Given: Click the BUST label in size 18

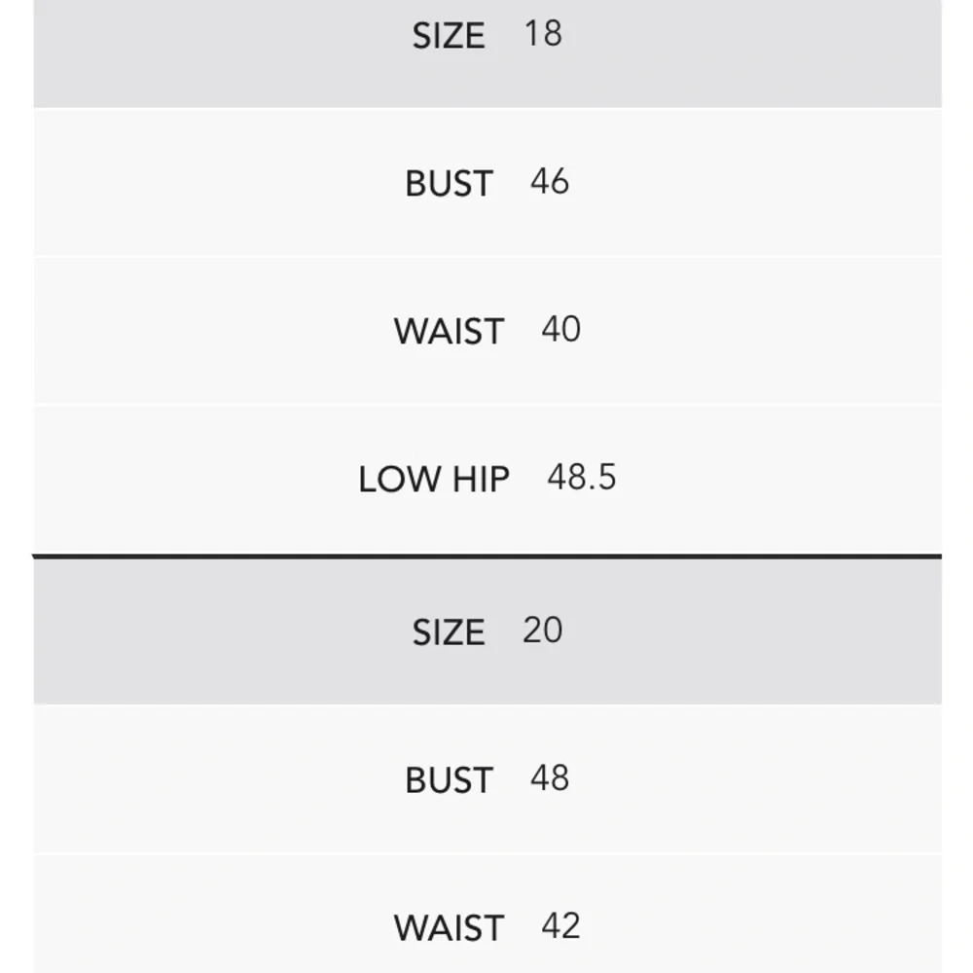Looking at the screenshot, I should click(x=449, y=183).
